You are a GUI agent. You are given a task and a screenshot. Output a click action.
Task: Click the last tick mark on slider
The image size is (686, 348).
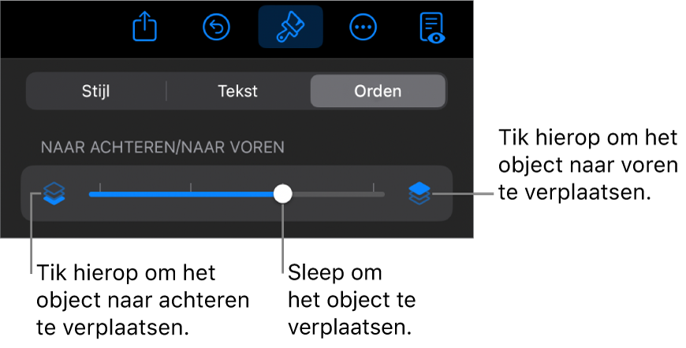[373, 187]
